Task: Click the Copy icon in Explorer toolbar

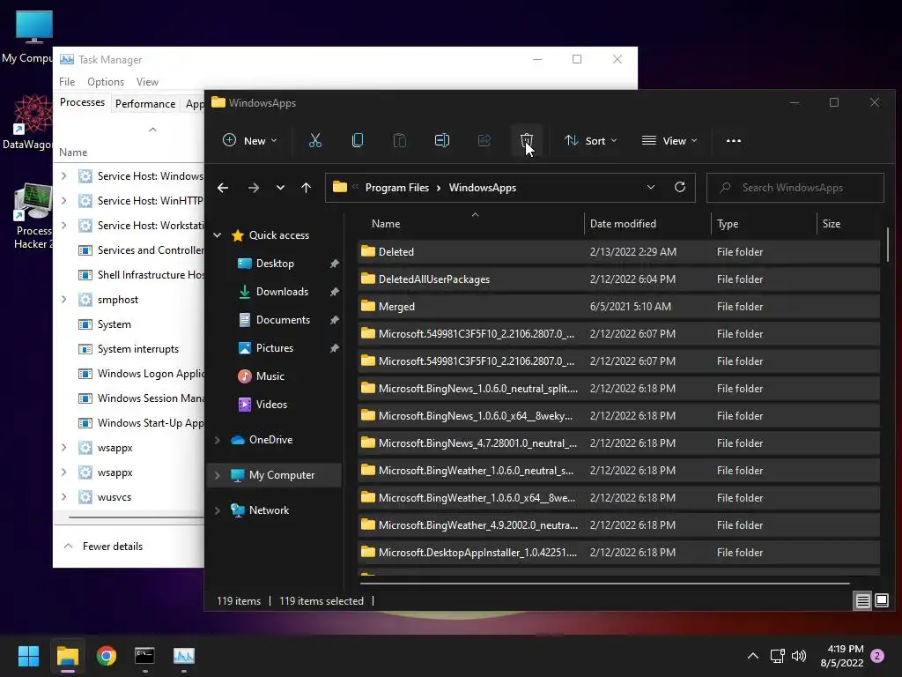Action: (x=358, y=140)
